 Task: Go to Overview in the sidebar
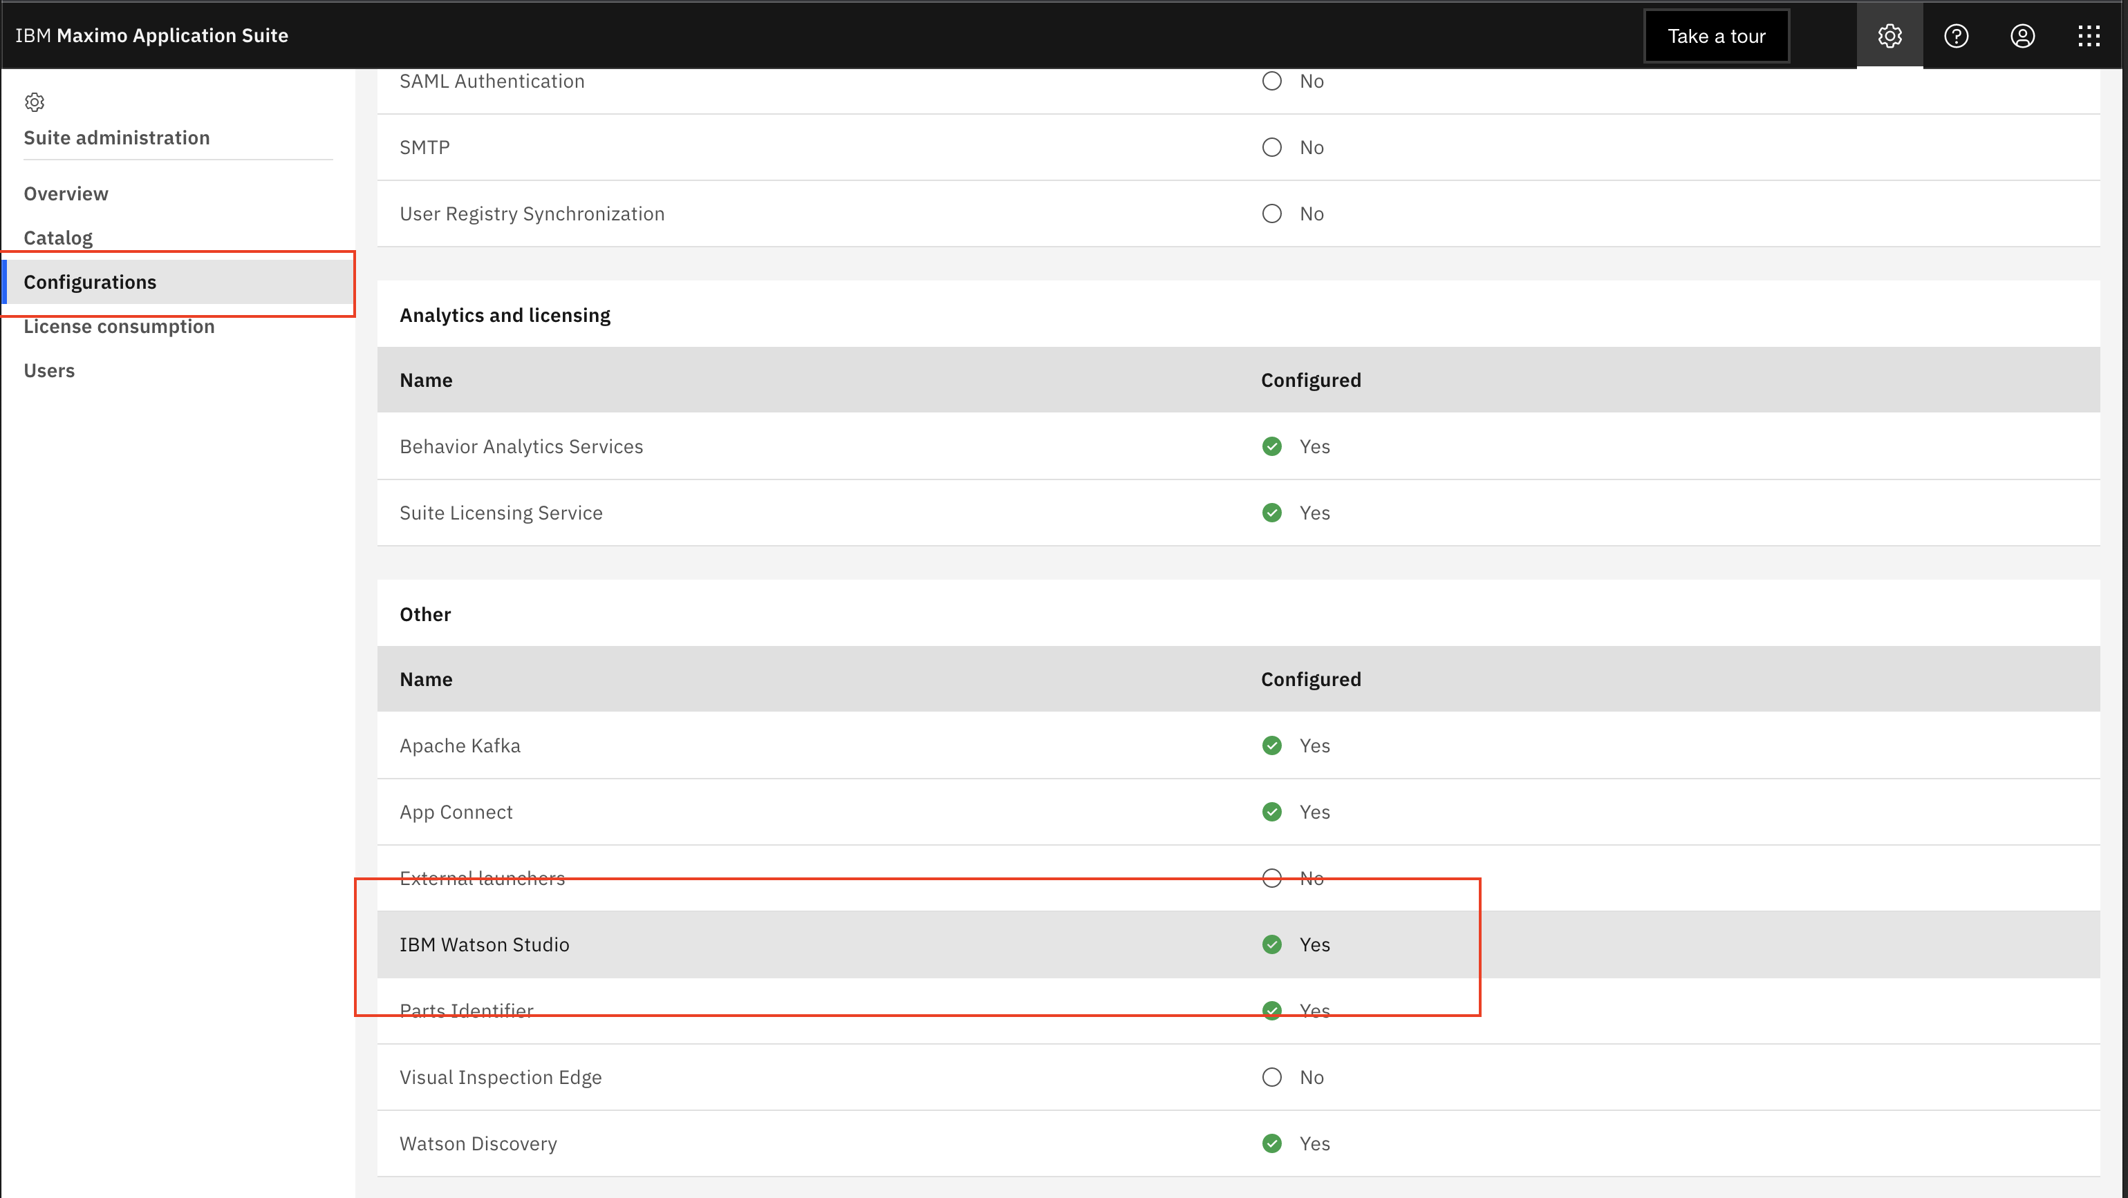(x=66, y=193)
